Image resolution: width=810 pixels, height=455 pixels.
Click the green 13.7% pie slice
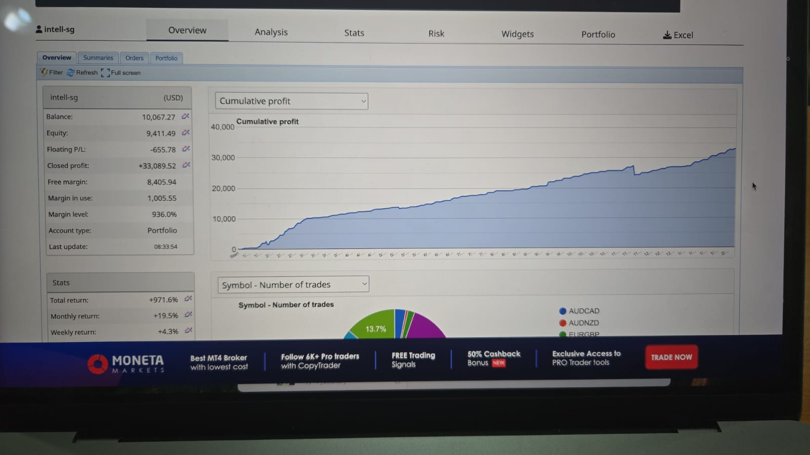375,326
